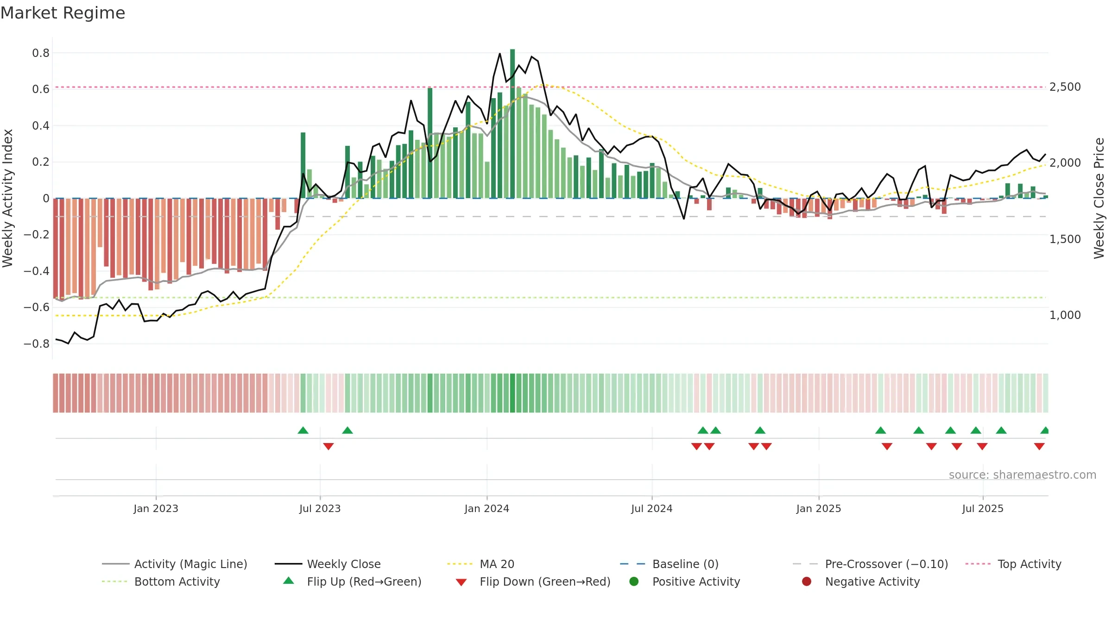The width and height of the screenshot is (1112, 625).
Task: Click the Jul 2025 x-axis label
Action: tap(982, 508)
